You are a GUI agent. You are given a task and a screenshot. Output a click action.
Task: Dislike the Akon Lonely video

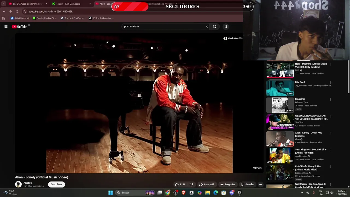(x=191, y=184)
